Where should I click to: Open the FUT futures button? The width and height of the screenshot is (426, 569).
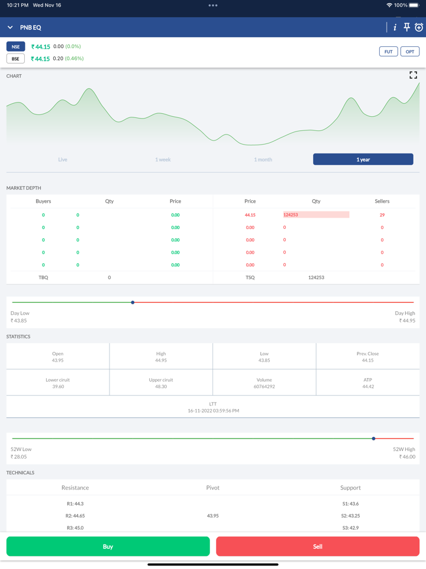tap(388, 52)
